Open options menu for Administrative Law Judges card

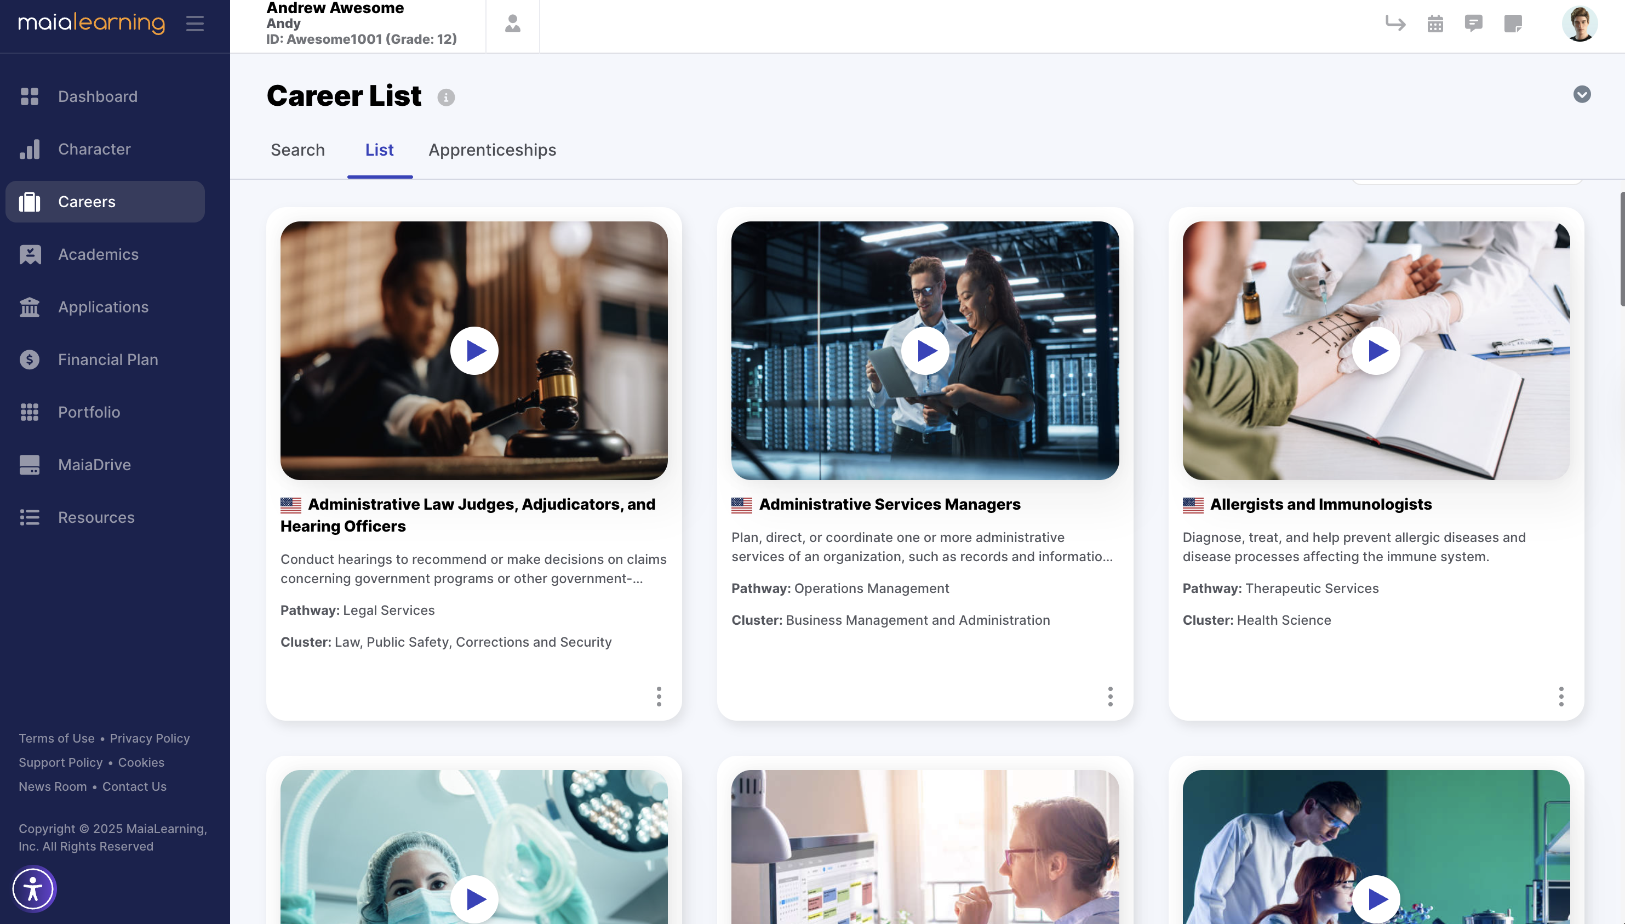tap(659, 696)
